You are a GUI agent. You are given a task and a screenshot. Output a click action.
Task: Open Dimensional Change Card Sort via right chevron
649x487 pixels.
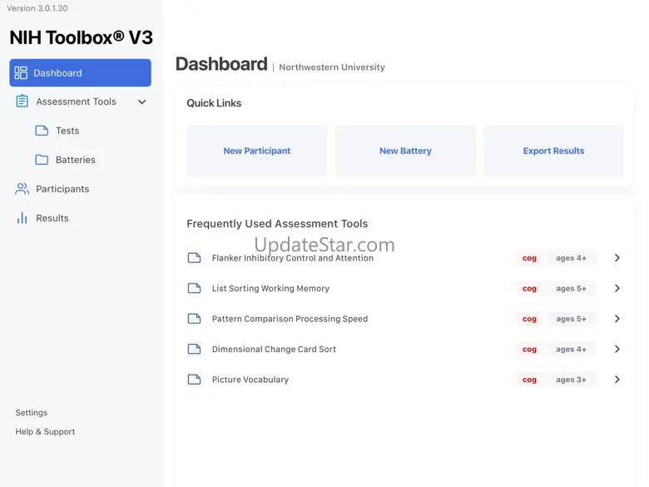[x=617, y=349]
